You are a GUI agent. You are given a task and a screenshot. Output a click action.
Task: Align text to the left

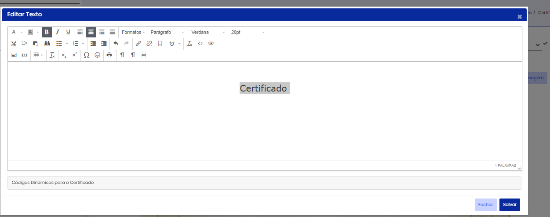(x=80, y=32)
